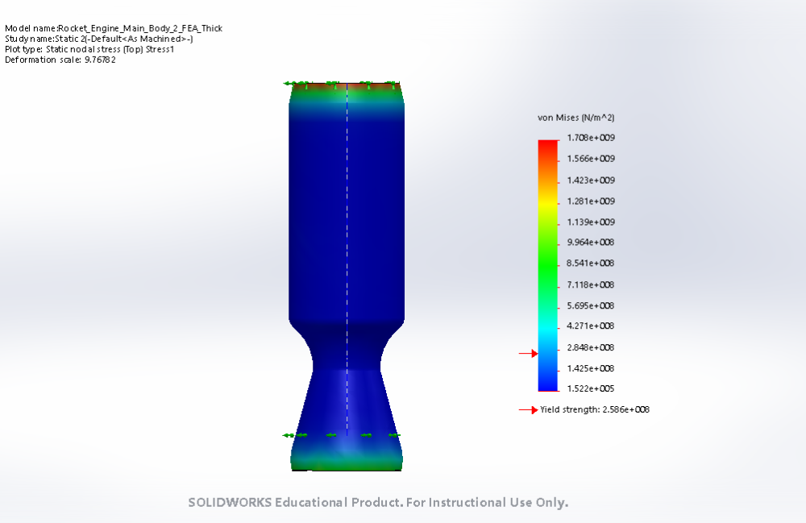This screenshot has height=523, width=806.
Task: Click the 1.566e+009 legend value
Action: [591, 159]
